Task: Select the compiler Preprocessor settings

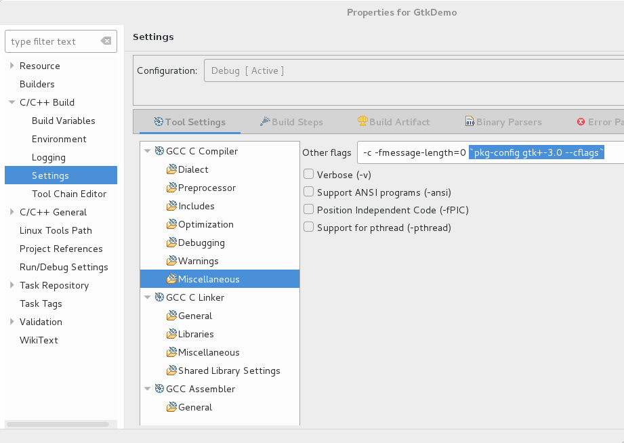Action: coord(207,188)
